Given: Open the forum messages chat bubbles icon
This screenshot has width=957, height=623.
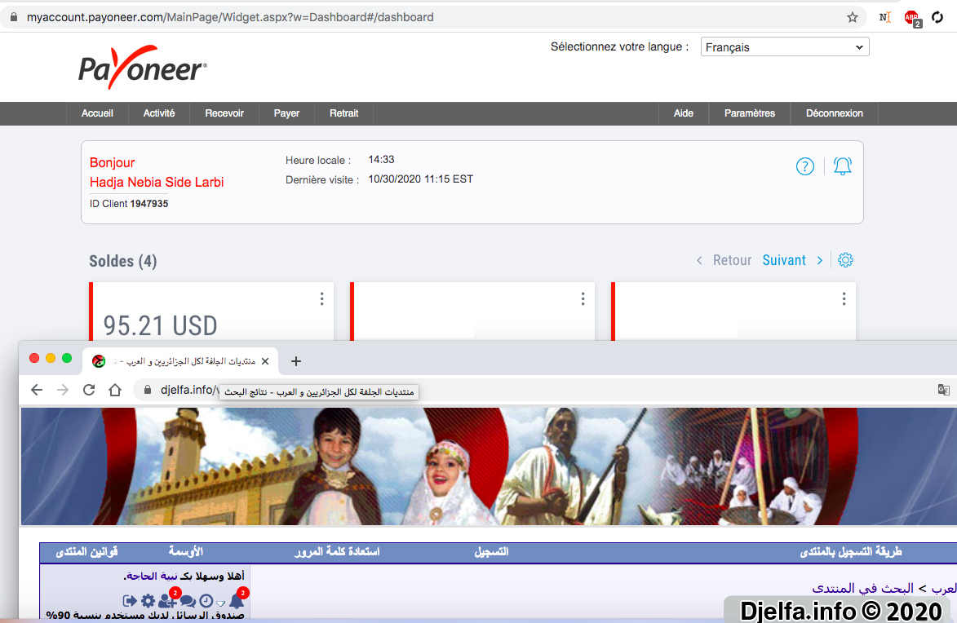Looking at the screenshot, I should pyautogui.click(x=188, y=601).
